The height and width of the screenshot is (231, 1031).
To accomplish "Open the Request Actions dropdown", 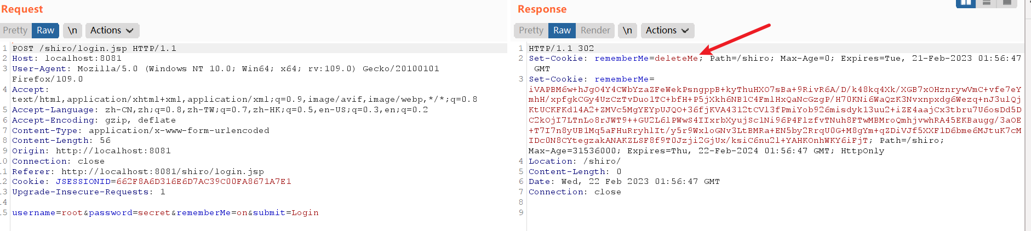I will [x=112, y=31].
